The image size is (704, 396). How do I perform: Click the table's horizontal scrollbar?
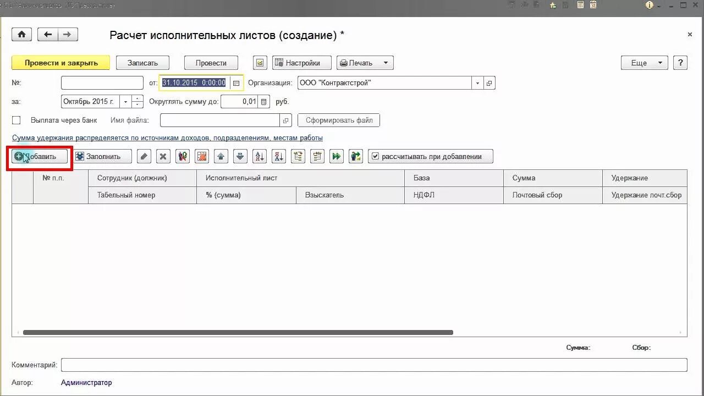(x=238, y=332)
